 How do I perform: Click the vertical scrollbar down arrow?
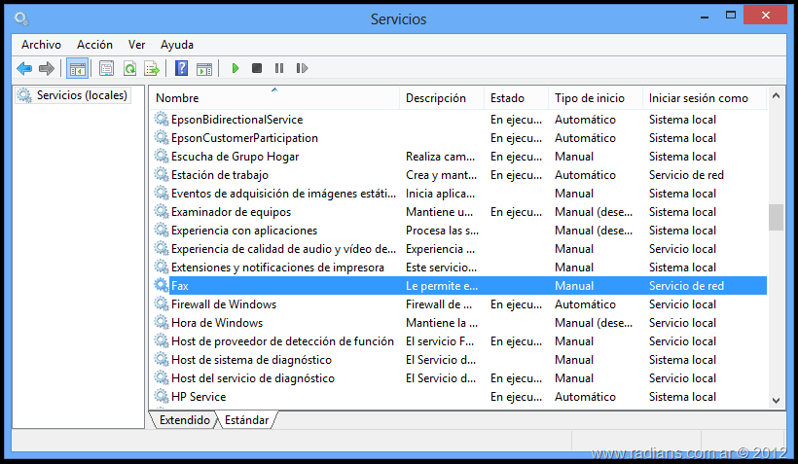[776, 400]
